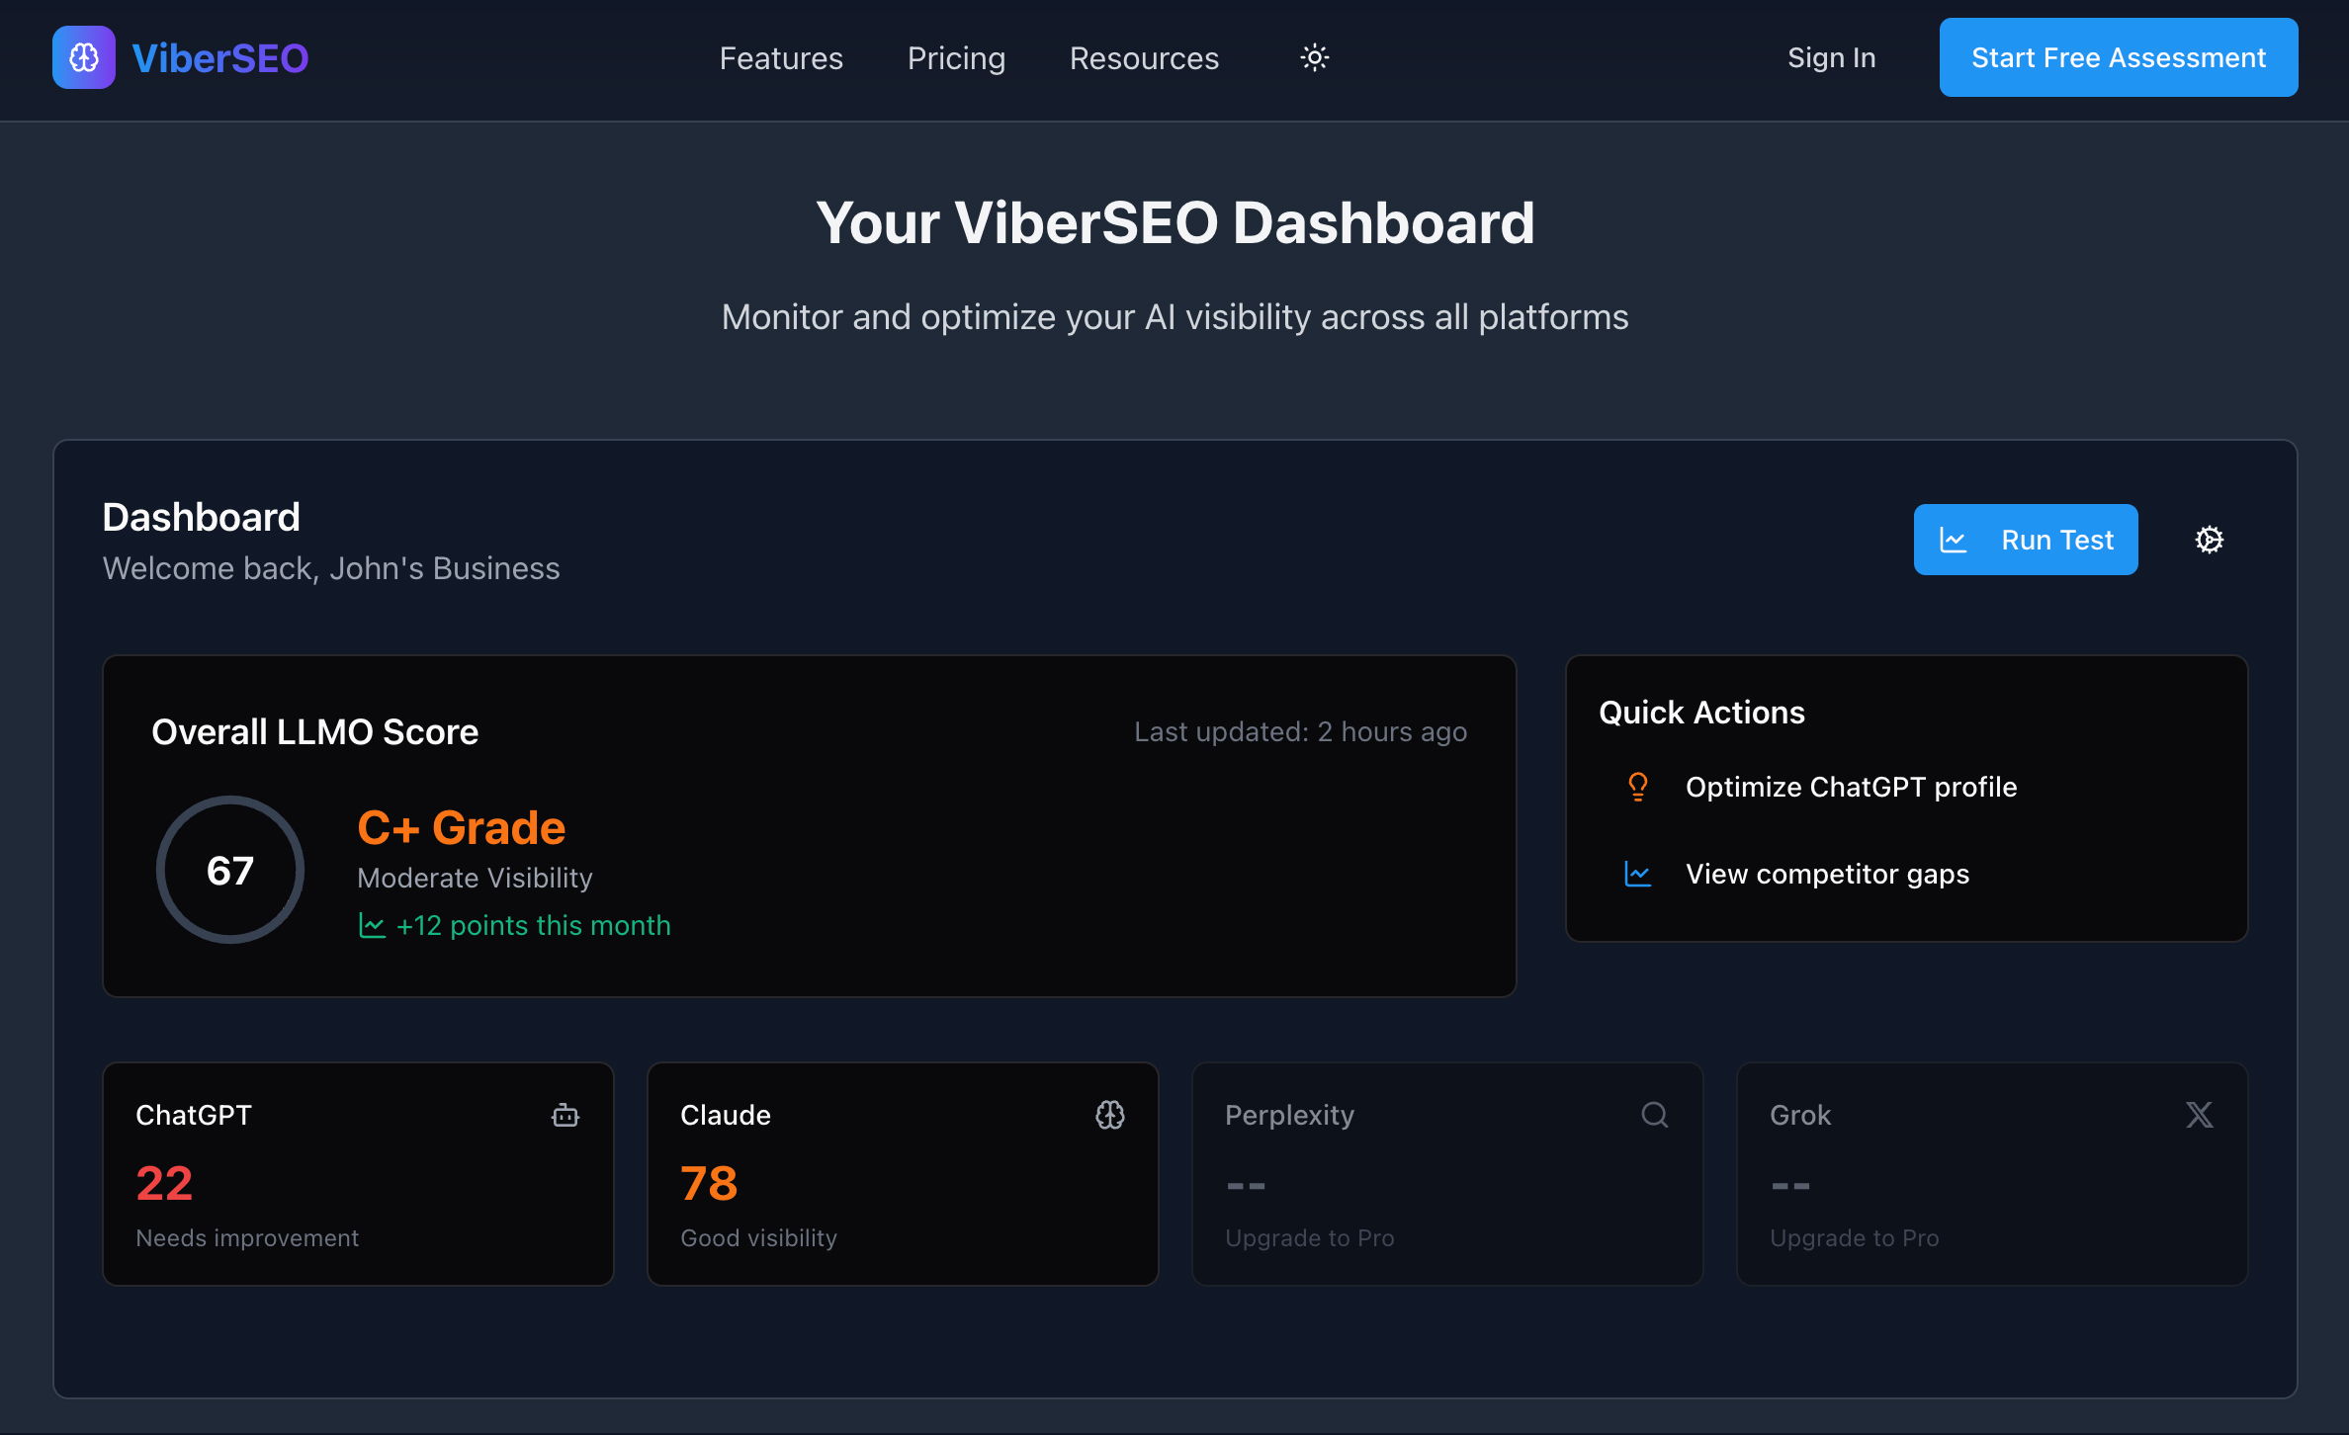Click the Quick Actions heading
This screenshot has height=1435, width=2349.
[1701, 713]
